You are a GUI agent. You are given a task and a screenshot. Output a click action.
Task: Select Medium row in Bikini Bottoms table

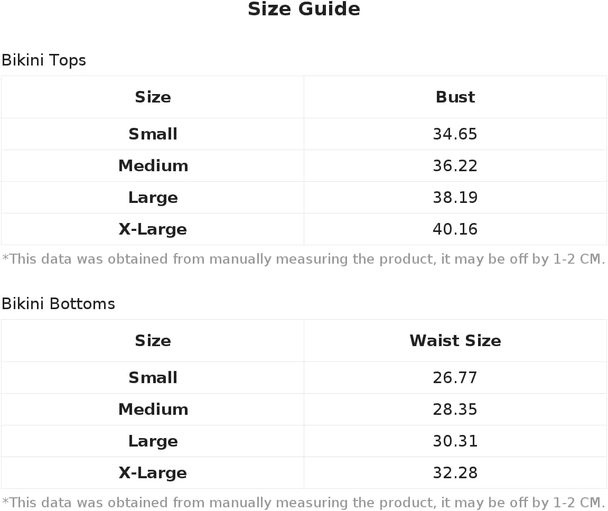tap(304, 410)
